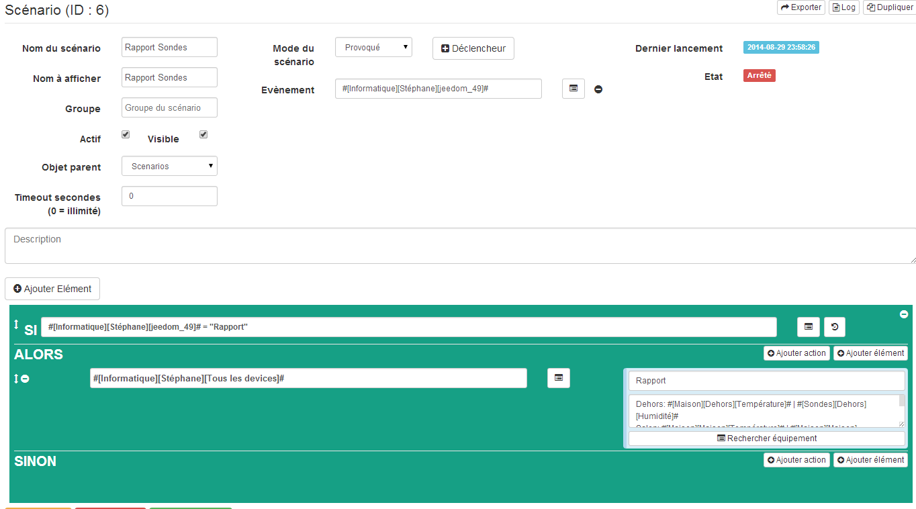Screen dimensions: 916x509
Task: Click the Scénario (ID : 6) heading
Action: coord(57,10)
